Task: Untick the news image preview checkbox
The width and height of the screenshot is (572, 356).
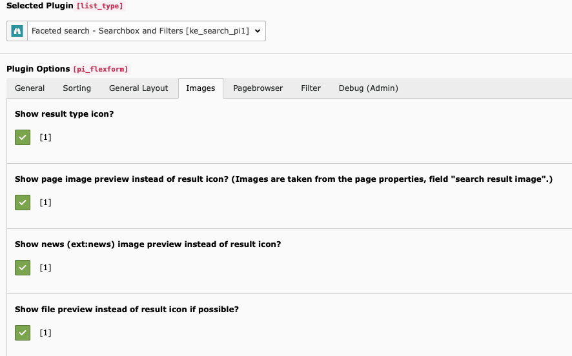Action: pos(23,268)
